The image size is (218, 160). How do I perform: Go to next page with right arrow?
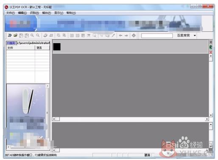pos(126,36)
